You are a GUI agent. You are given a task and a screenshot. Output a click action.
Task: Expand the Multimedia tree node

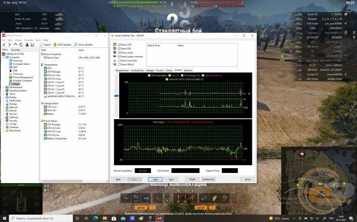click(x=3, y=101)
